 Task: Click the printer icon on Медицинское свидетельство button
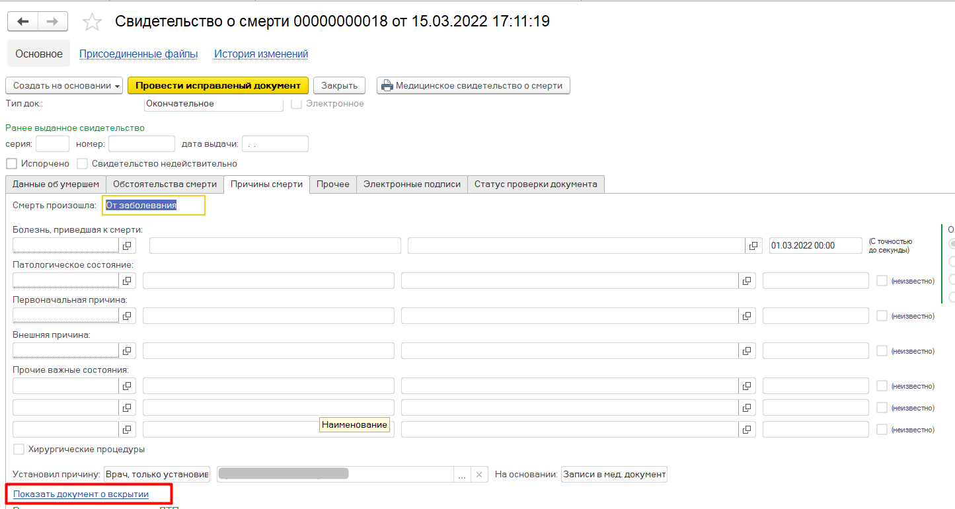point(387,85)
